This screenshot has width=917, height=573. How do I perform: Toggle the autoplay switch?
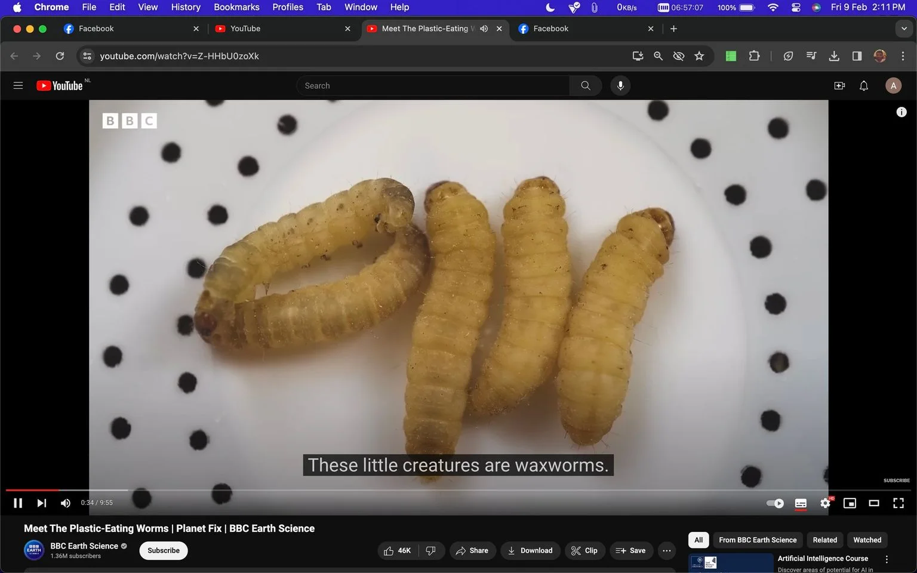[x=775, y=503]
